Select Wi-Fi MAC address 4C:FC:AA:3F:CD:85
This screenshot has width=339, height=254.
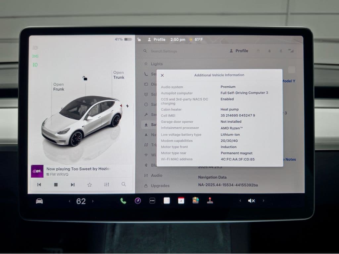(237, 159)
